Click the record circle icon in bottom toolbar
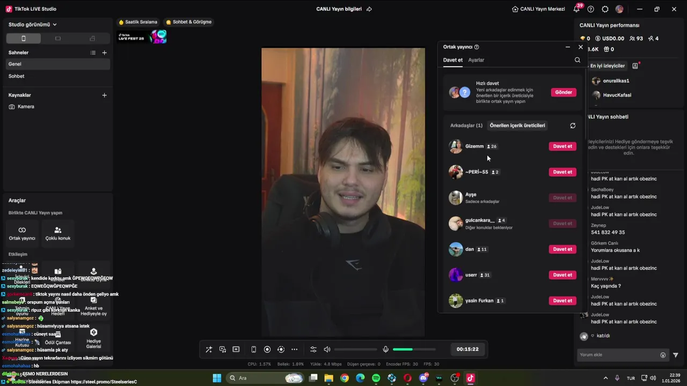The image size is (687, 386). 267,350
